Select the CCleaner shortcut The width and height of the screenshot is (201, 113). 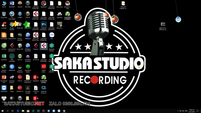click(4, 25)
